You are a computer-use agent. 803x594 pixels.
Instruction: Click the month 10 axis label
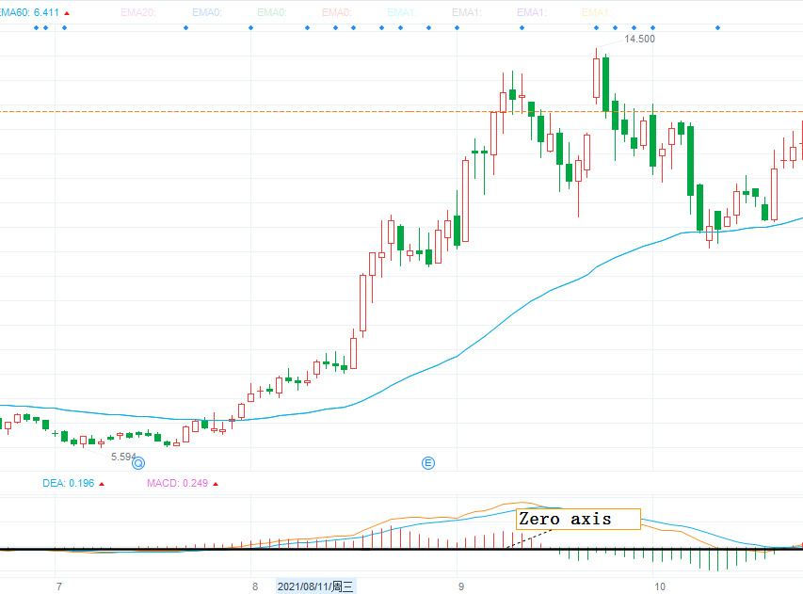pyautogui.click(x=660, y=586)
